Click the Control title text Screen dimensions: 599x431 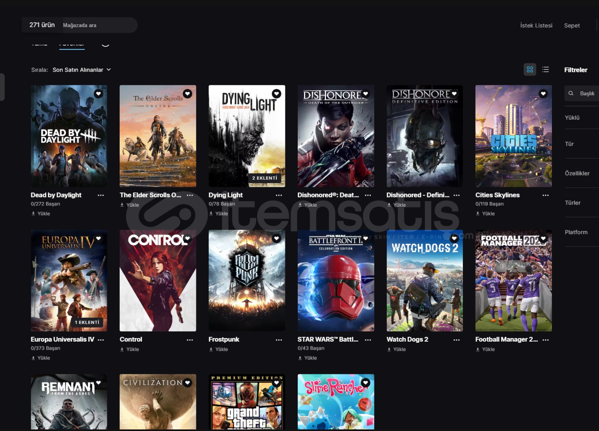point(131,340)
